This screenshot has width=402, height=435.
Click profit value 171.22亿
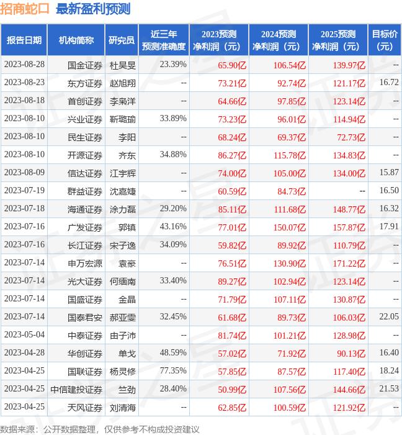[x=349, y=263]
